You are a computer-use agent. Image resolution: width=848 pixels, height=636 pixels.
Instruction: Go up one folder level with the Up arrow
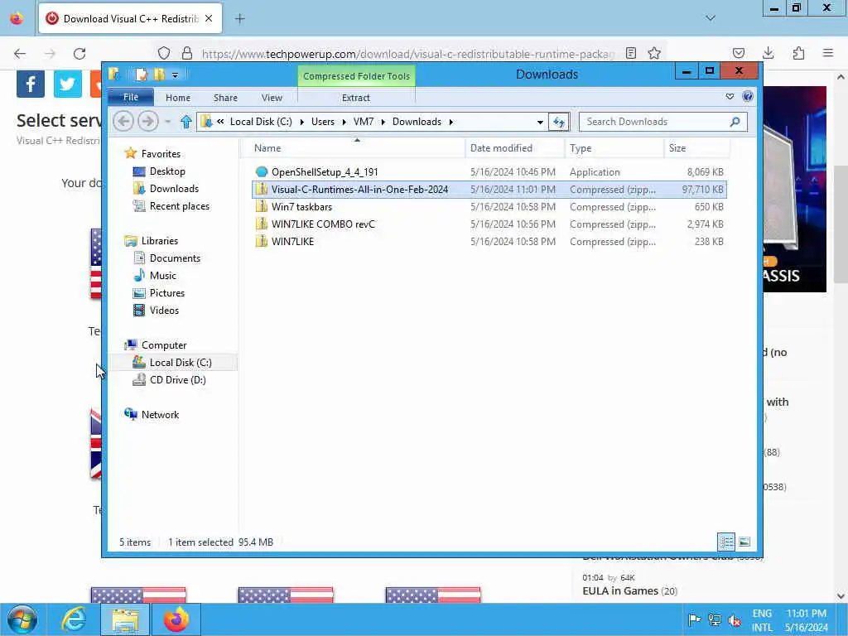186,122
